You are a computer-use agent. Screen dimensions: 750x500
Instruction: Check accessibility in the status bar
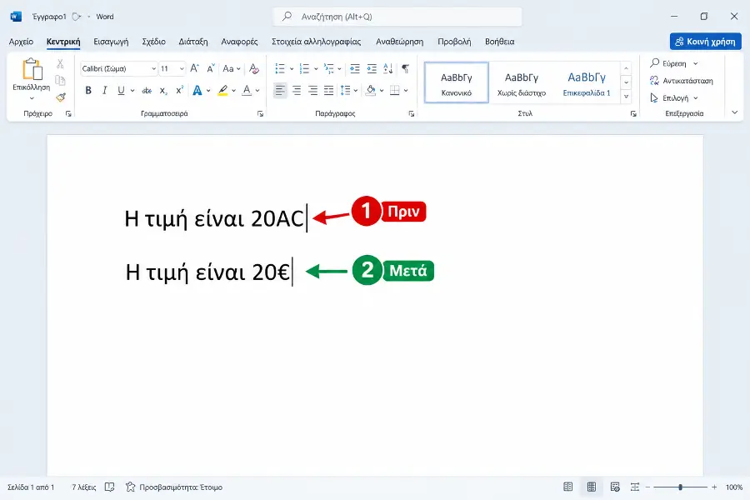175,487
